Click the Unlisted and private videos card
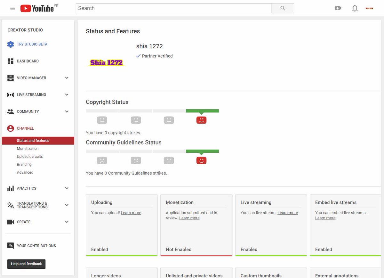 coord(196,273)
